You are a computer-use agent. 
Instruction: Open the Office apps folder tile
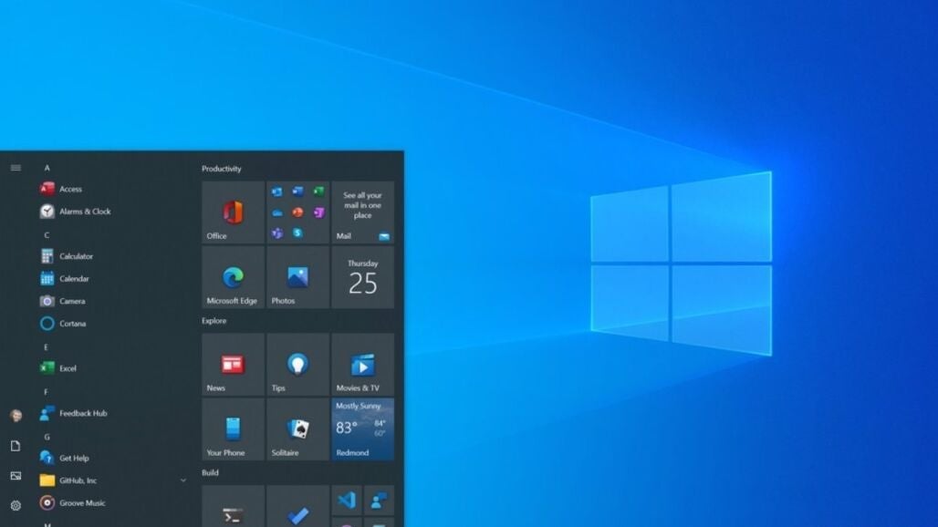click(x=297, y=212)
